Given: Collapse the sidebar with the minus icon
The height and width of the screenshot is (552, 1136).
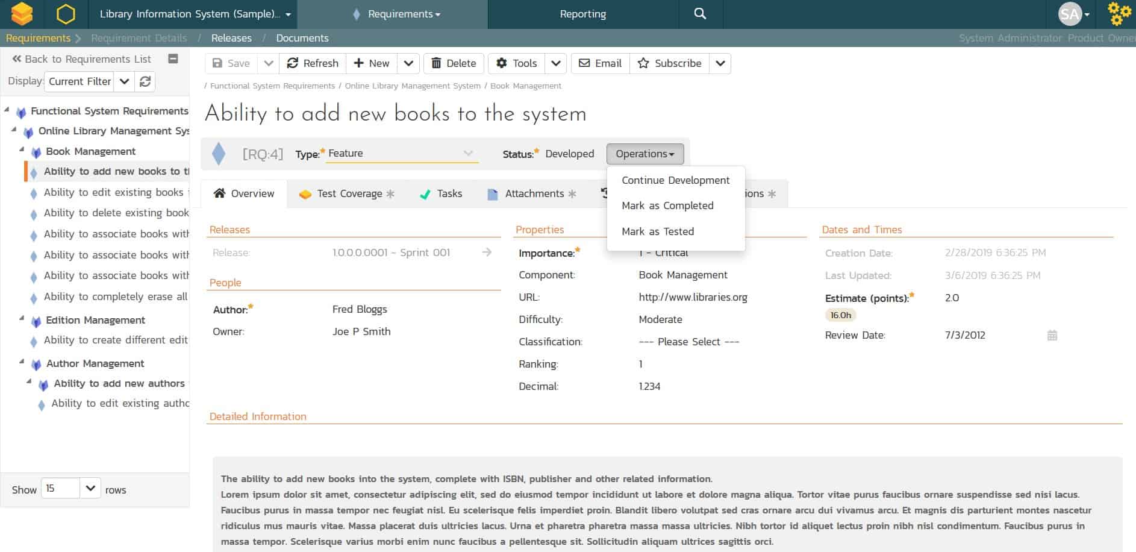Looking at the screenshot, I should (173, 58).
